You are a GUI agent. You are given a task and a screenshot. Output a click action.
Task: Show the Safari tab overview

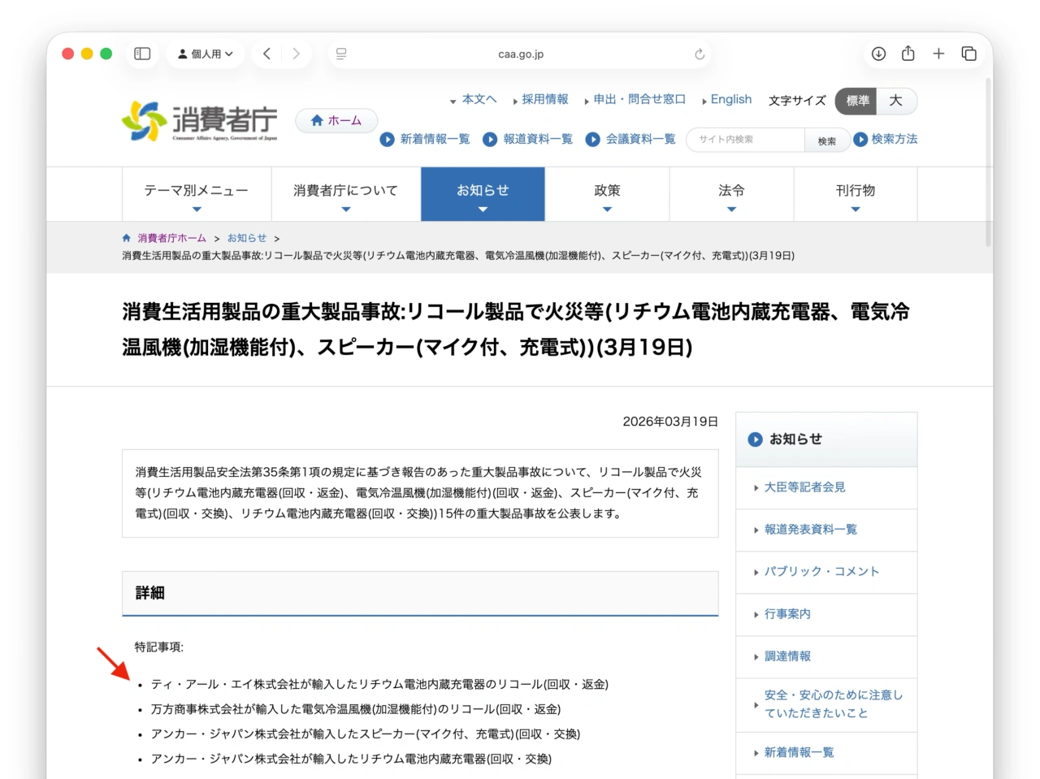click(x=969, y=54)
